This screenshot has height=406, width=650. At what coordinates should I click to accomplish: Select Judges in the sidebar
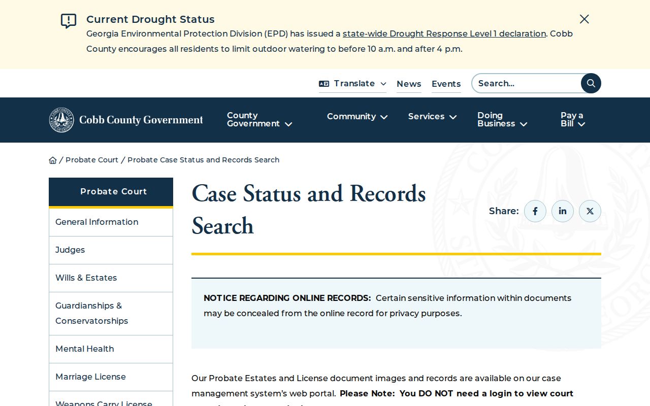click(x=111, y=250)
